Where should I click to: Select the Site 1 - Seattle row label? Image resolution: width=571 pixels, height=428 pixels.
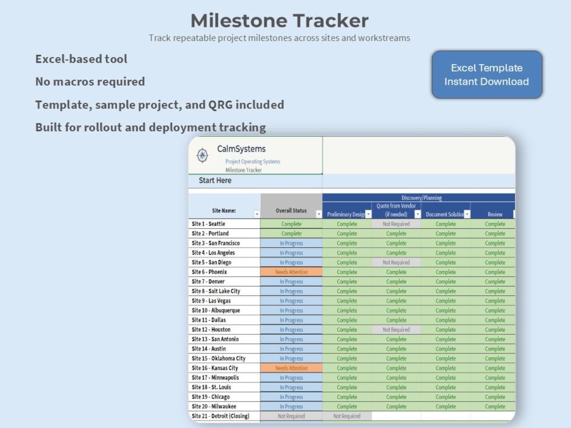pos(224,224)
